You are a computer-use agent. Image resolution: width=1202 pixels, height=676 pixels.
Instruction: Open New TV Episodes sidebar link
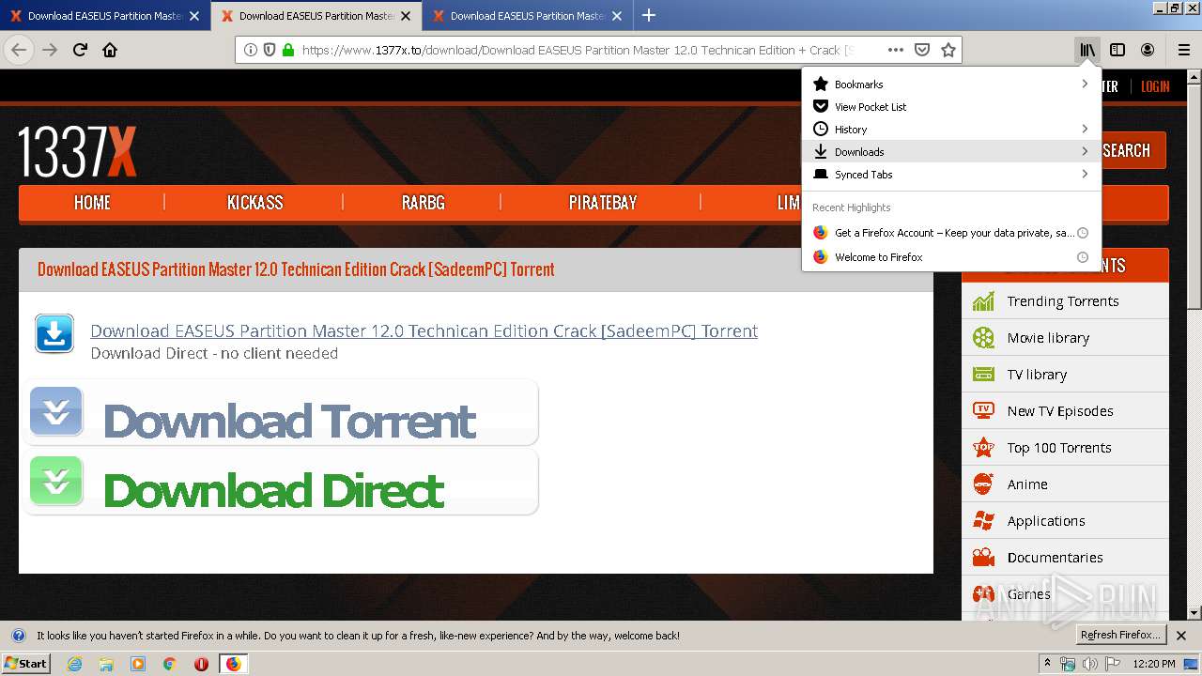coord(1065,411)
